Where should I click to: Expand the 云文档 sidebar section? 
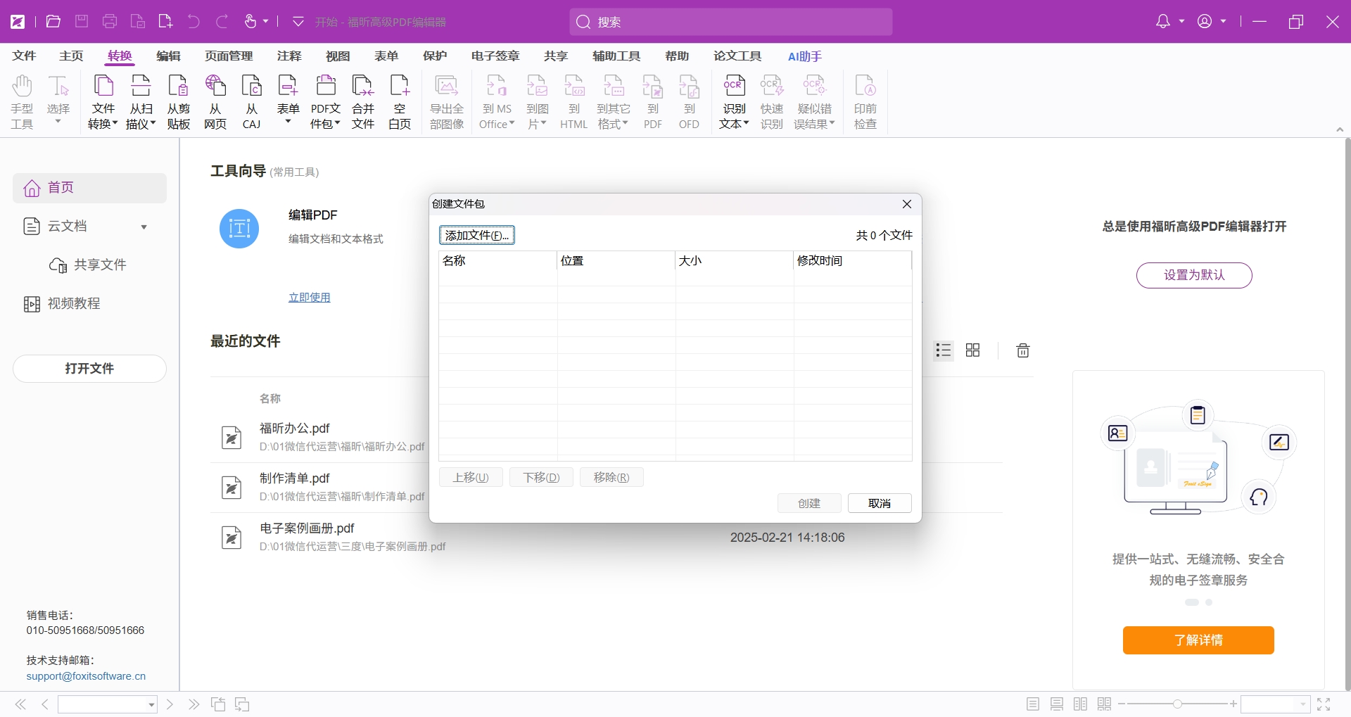[144, 227]
